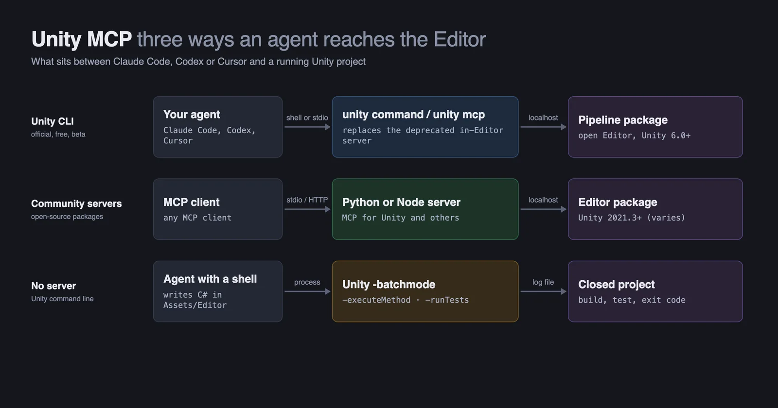Click the 'Agent with a shell' box
Viewport: 778px width, 408px height.
(218, 291)
